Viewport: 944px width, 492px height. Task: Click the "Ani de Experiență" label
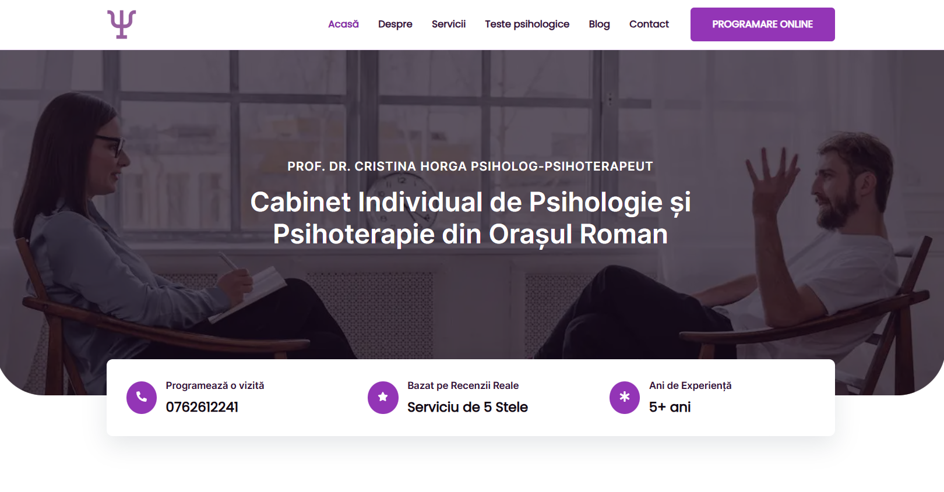690,385
